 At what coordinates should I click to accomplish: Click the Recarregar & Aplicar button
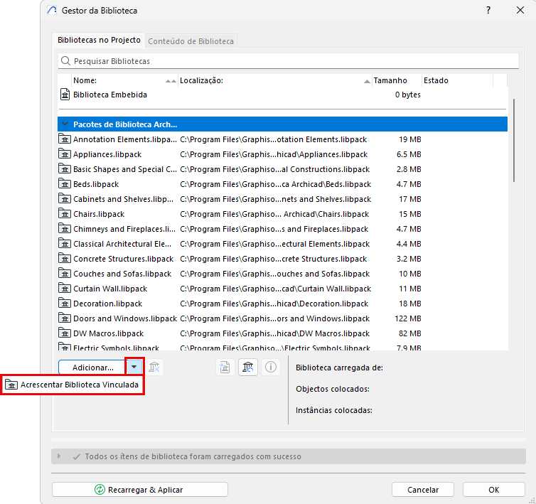(140, 489)
